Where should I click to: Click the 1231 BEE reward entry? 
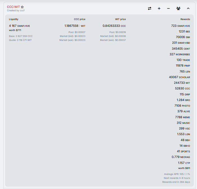tap(184, 32)
